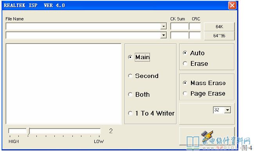Click the HIGH-LOW speed slider thumb
The image size is (254, 152).
(x=28, y=131)
